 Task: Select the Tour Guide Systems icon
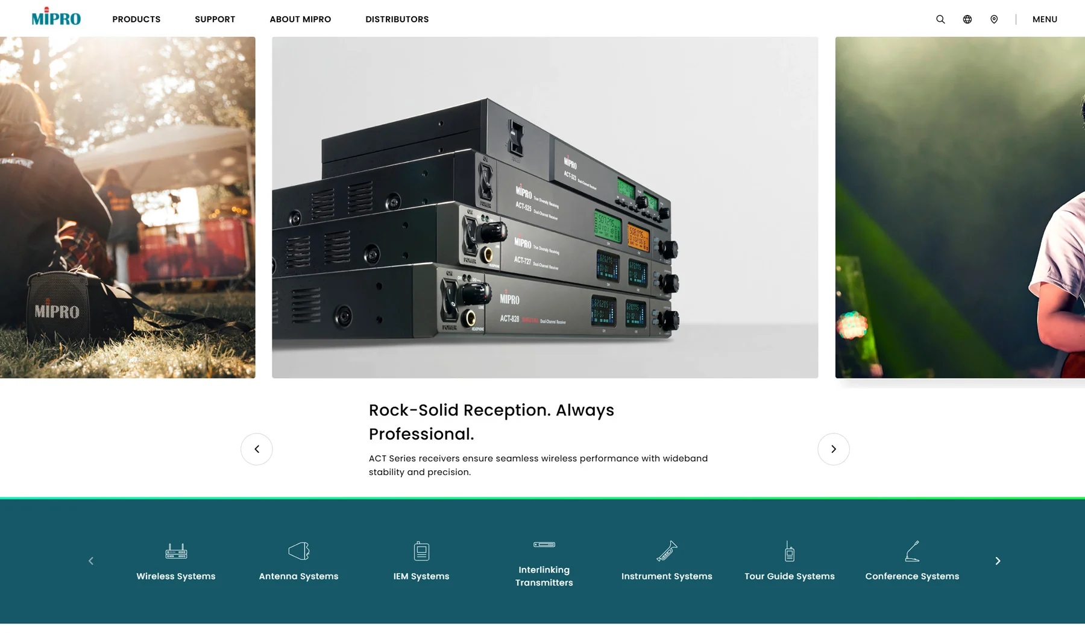(790, 551)
